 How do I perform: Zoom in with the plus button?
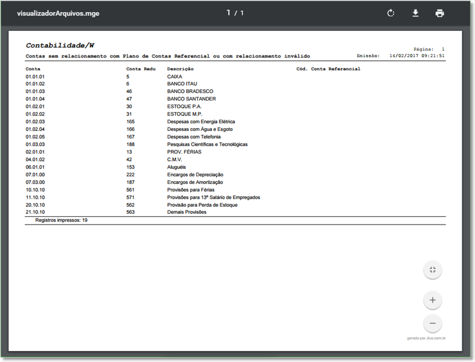(x=432, y=300)
